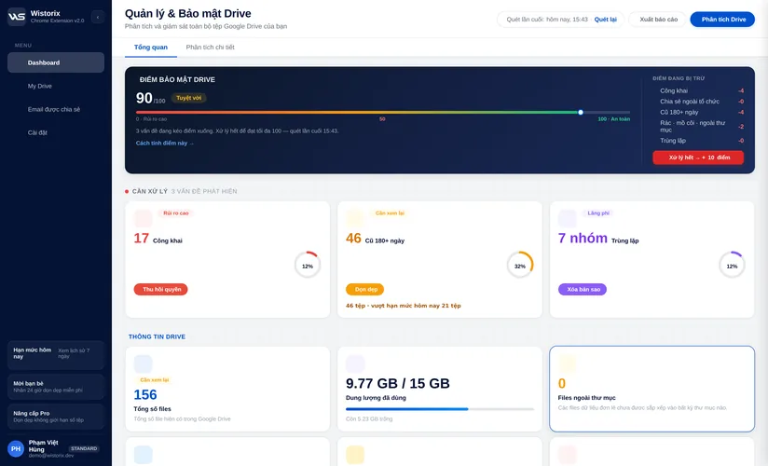Click the icon tile on the Công khai card
The height and width of the screenshot is (466, 768).
pyautogui.click(x=143, y=218)
